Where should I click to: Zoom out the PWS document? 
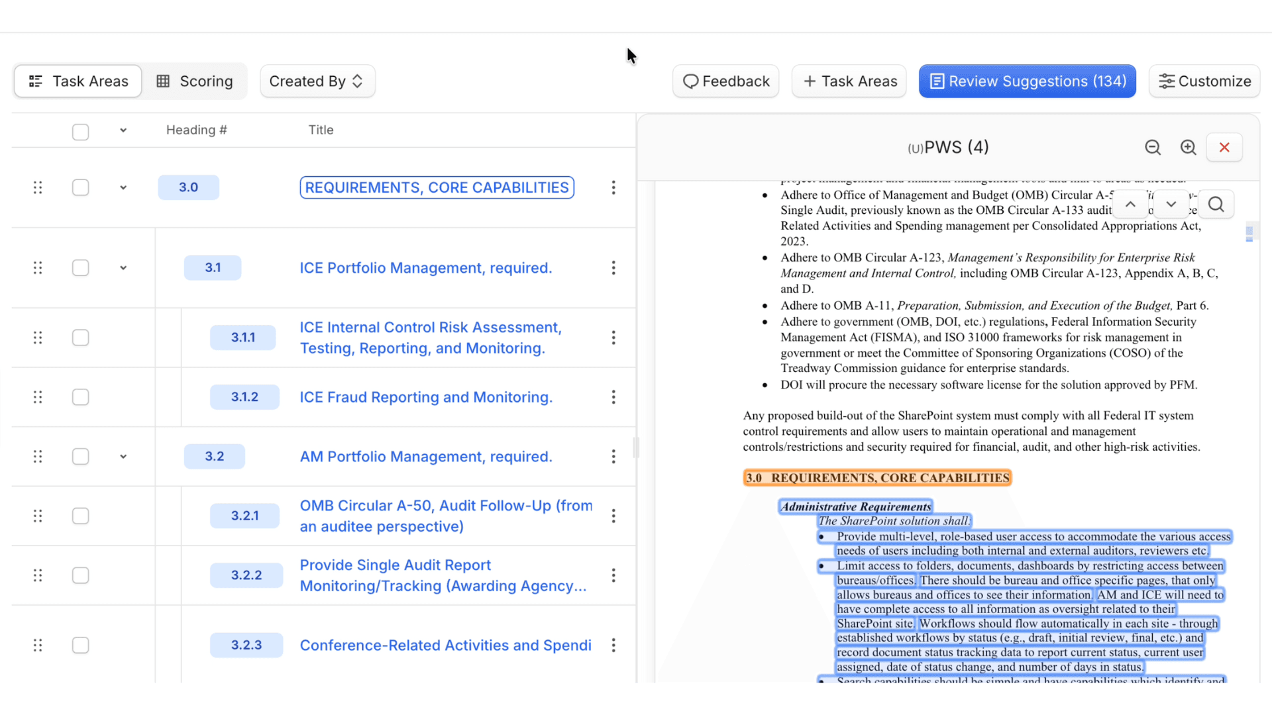(x=1153, y=147)
